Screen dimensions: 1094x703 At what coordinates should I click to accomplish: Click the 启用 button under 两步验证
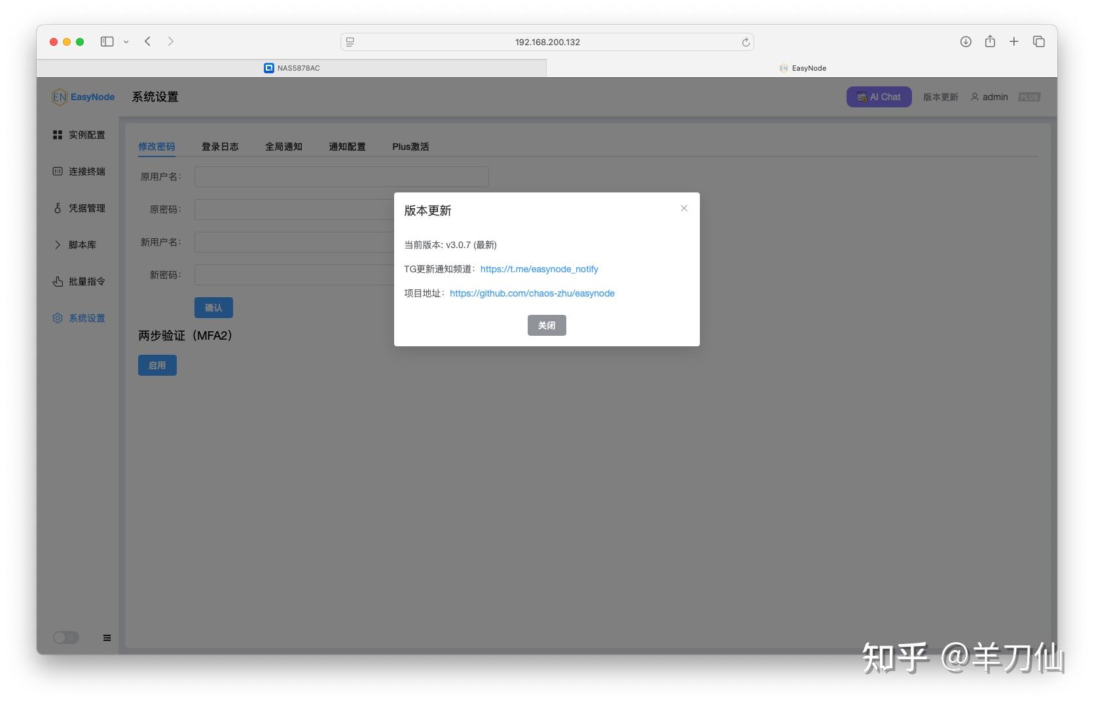coord(157,365)
